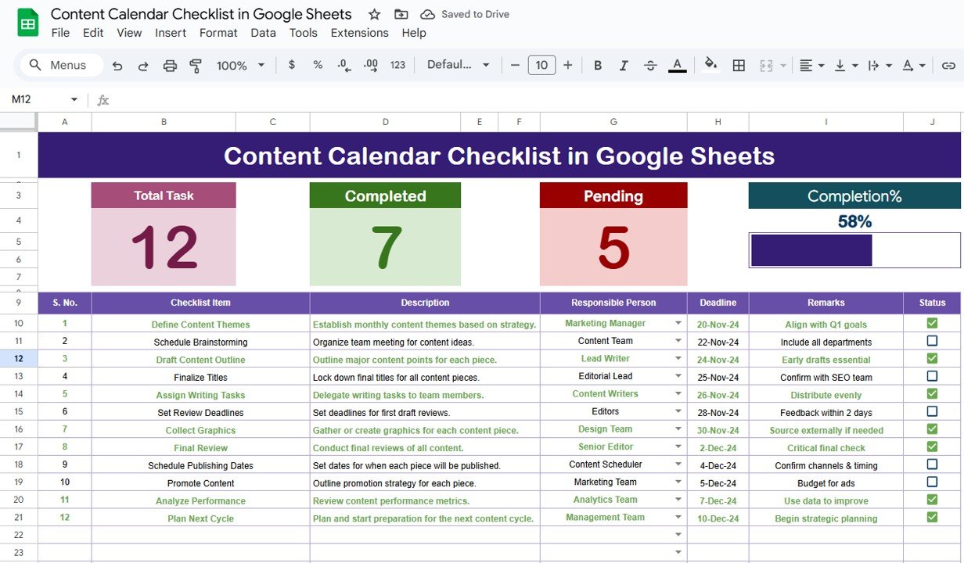Activate the paint format tool
This screenshot has height=563, width=964.
196,66
